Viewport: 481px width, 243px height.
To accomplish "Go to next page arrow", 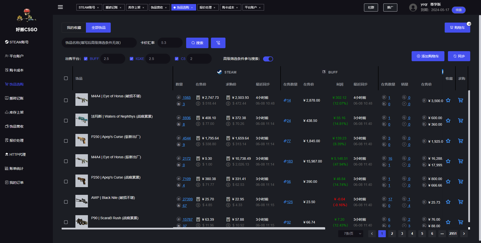I will tap(464, 233).
